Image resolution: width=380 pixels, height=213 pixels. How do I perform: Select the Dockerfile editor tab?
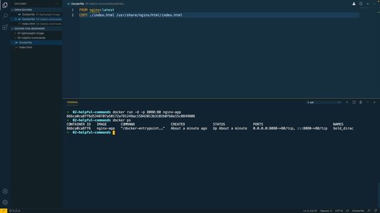point(96,4)
